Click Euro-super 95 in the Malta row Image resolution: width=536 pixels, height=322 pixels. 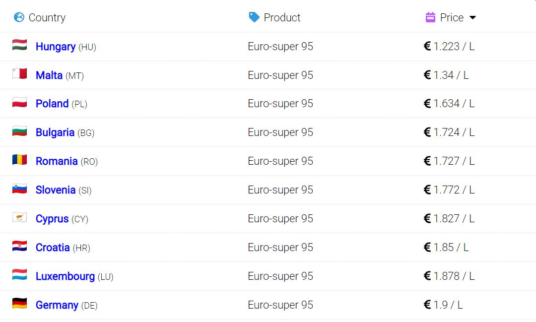pyautogui.click(x=280, y=75)
